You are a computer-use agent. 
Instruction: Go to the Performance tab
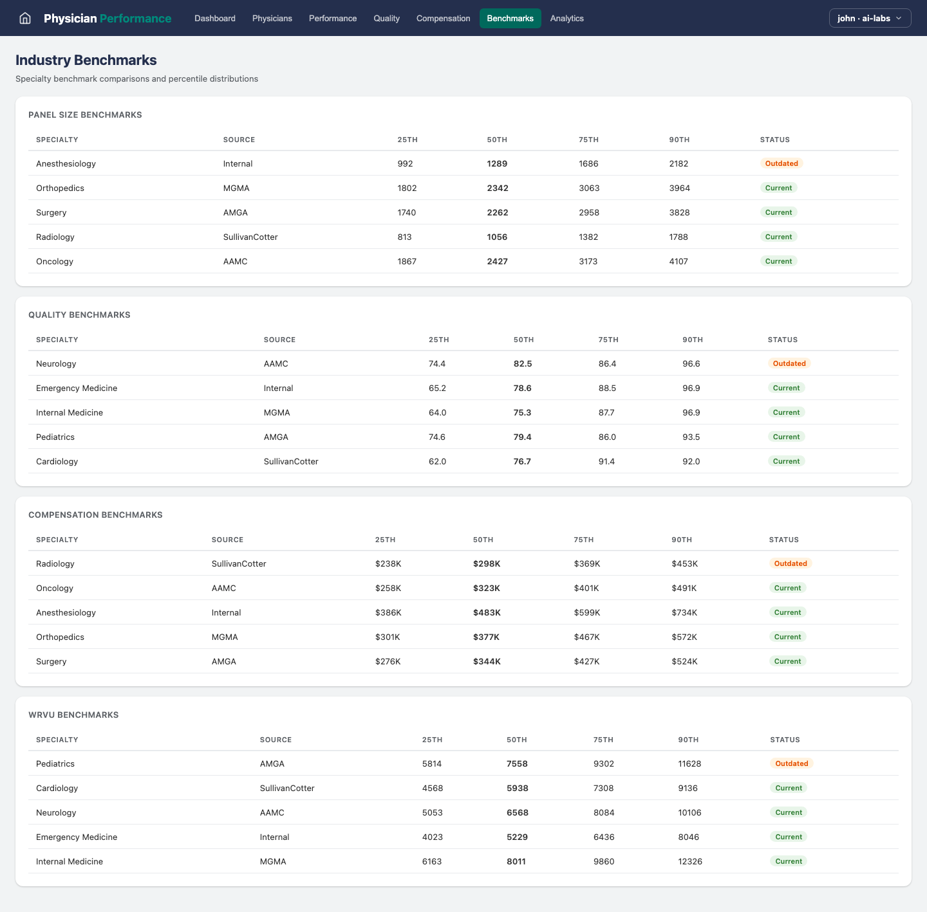[333, 18]
